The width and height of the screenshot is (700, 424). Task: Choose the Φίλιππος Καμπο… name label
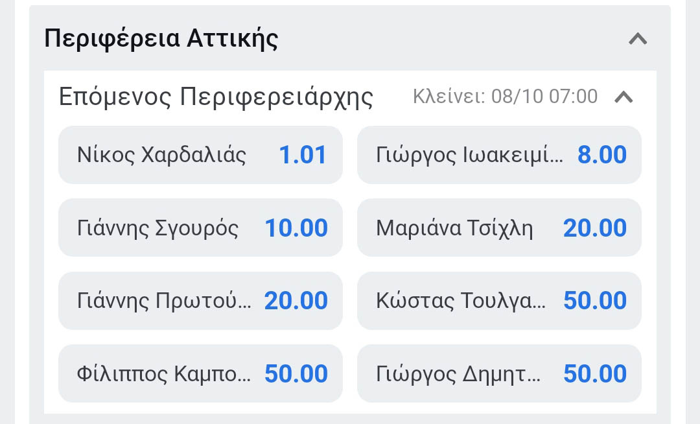pyautogui.click(x=163, y=374)
